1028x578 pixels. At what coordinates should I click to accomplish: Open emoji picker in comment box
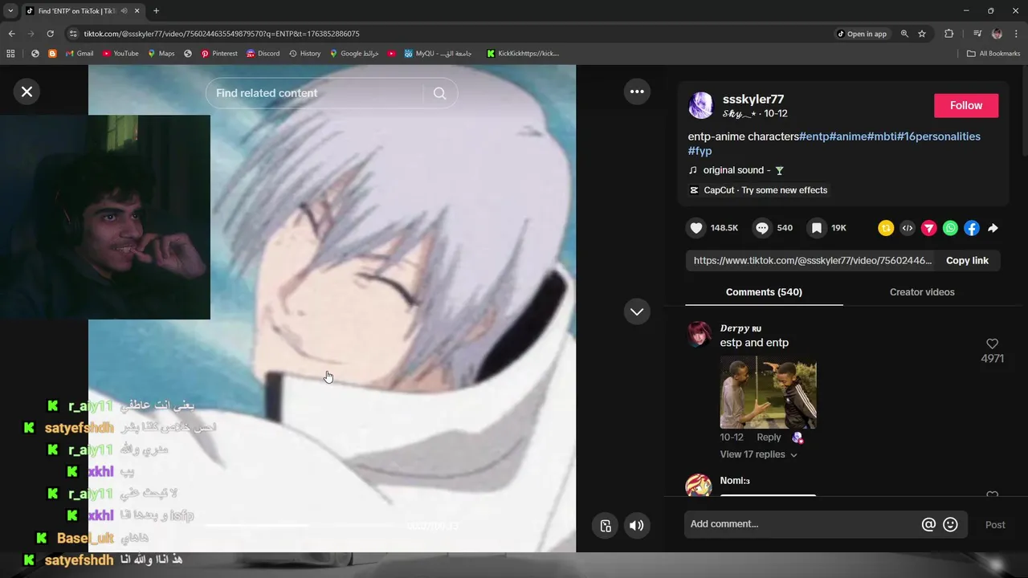point(950,524)
